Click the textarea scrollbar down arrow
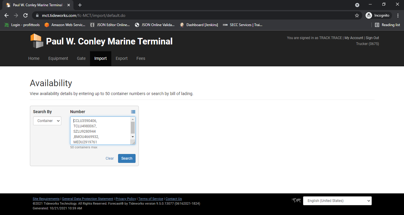404x215 pixels. coord(133,137)
